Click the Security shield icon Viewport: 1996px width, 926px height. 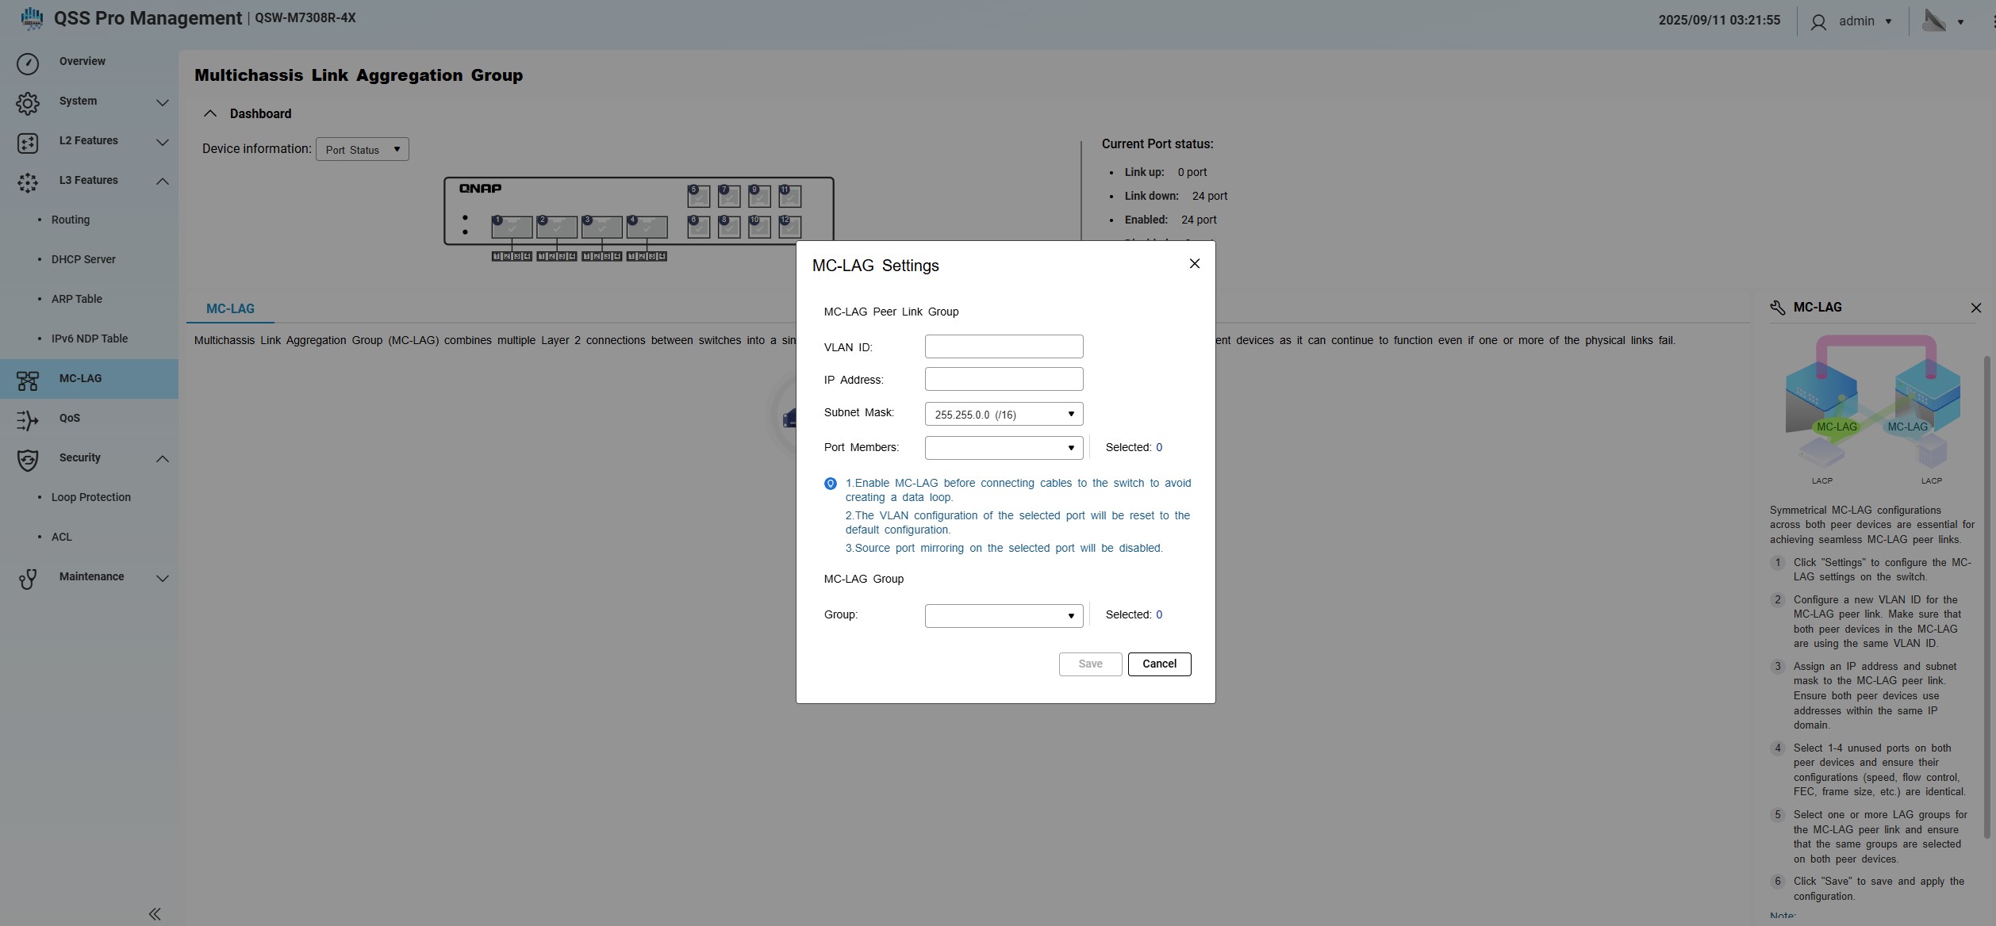point(28,460)
